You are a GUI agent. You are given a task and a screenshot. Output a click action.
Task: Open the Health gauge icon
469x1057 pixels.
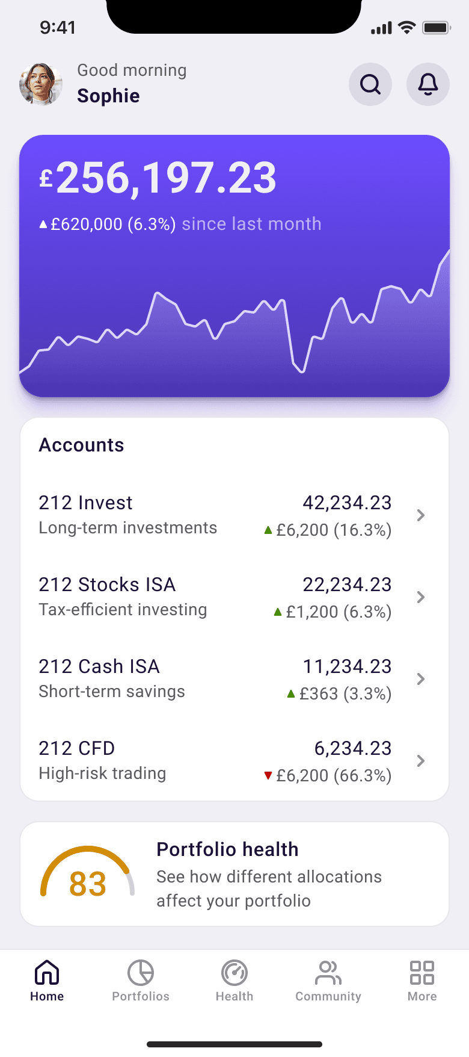coord(234,973)
